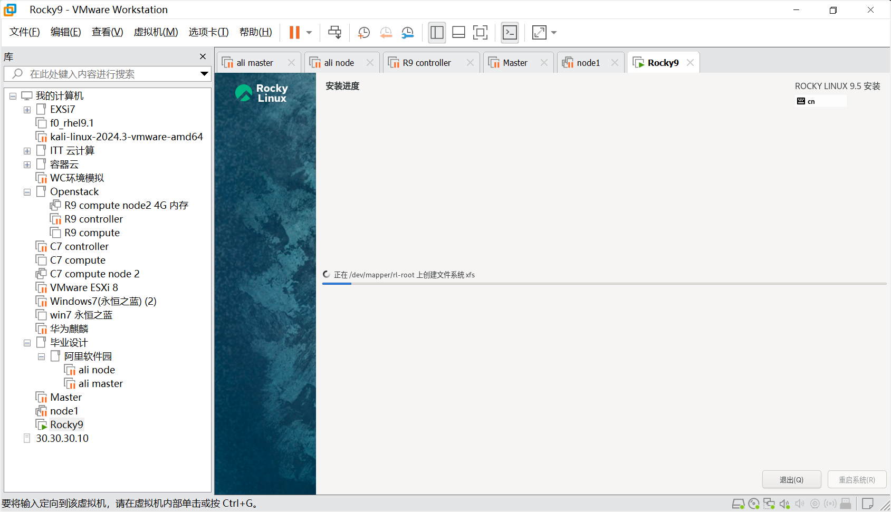Click the installation progress bar
This screenshot has height=512, width=891.
click(x=604, y=284)
